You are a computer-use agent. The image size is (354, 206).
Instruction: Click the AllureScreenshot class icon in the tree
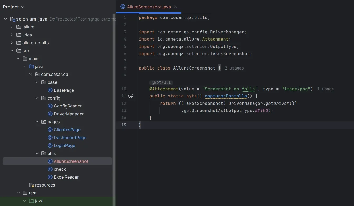coord(50,161)
